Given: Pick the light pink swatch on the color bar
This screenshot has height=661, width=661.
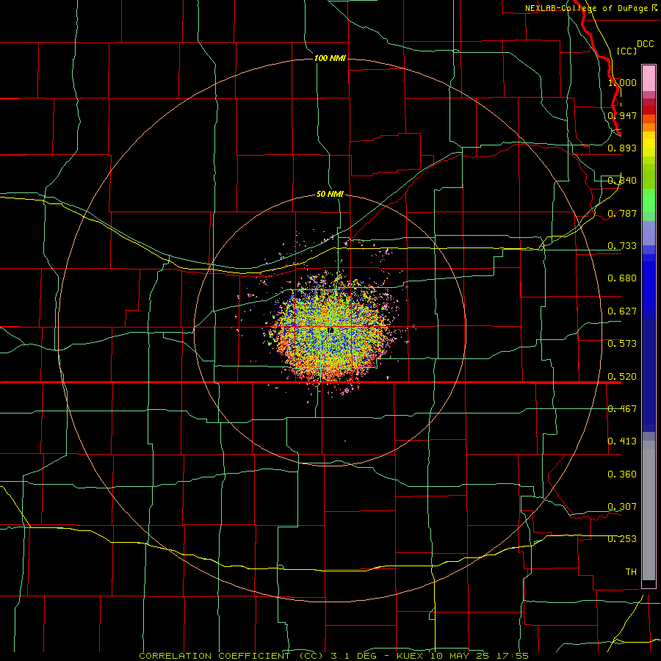Looking at the screenshot, I should click(x=649, y=78).
